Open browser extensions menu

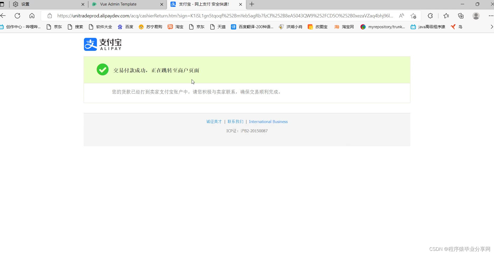tap(430, 16)
